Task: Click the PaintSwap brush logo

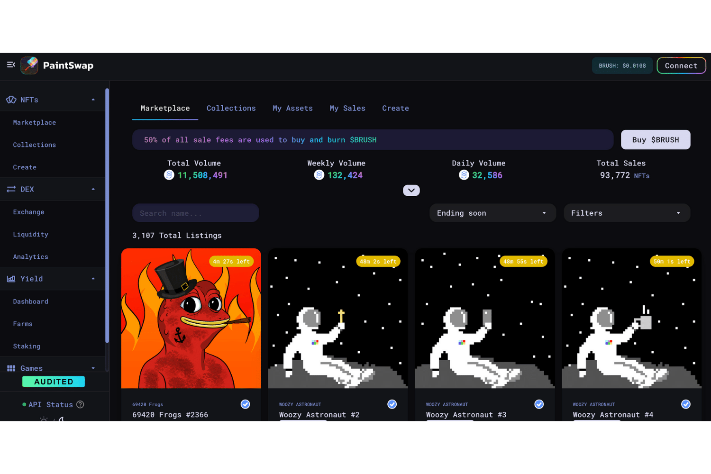Action: click(x=29, y=65)
